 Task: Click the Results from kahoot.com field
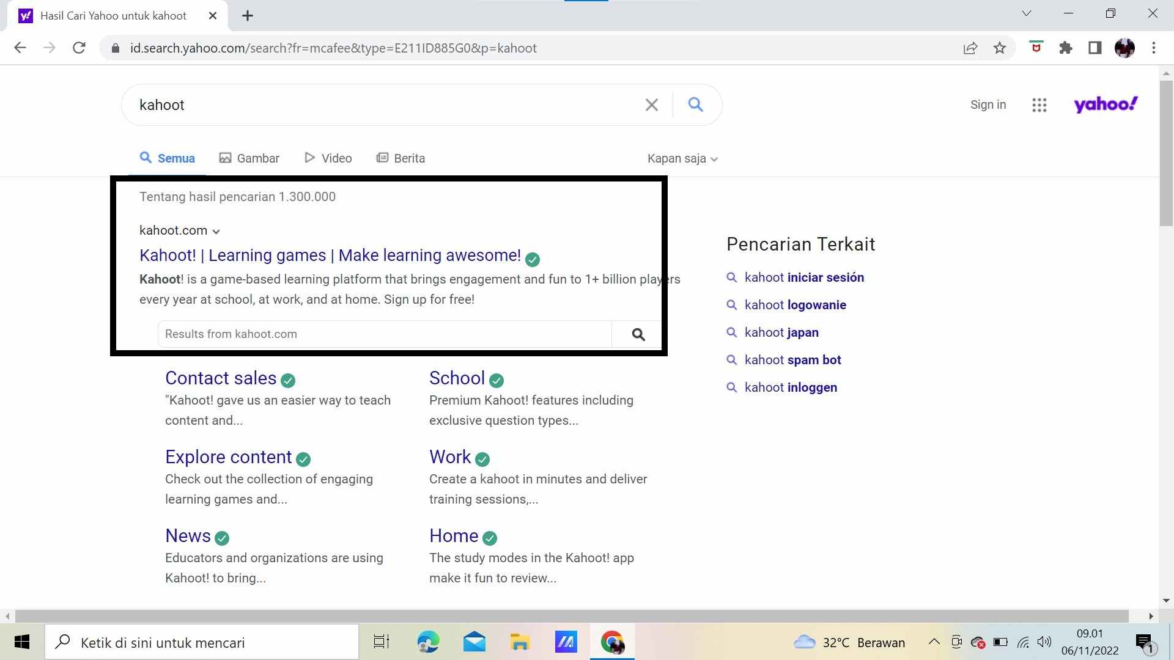point(385,334)
